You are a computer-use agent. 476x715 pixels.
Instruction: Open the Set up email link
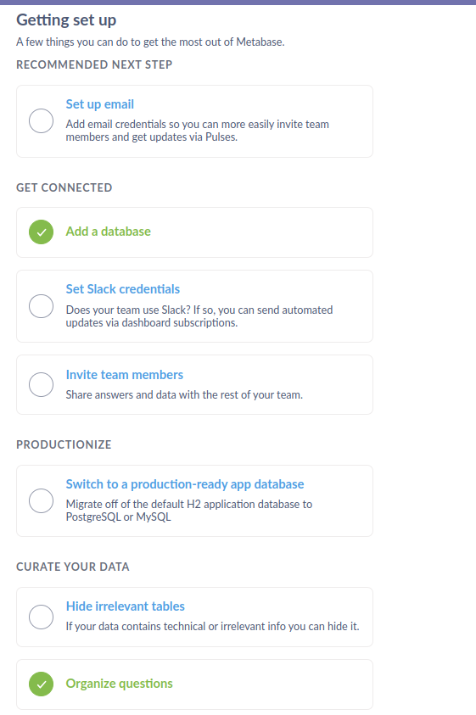100,104
